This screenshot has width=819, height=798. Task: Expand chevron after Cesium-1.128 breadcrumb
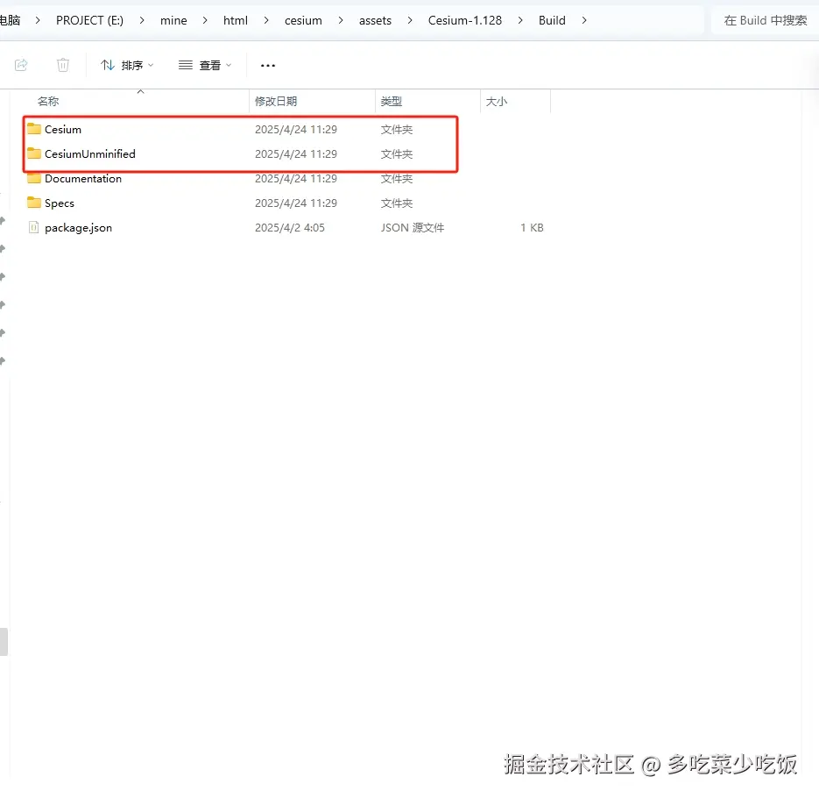pos(520,20)
